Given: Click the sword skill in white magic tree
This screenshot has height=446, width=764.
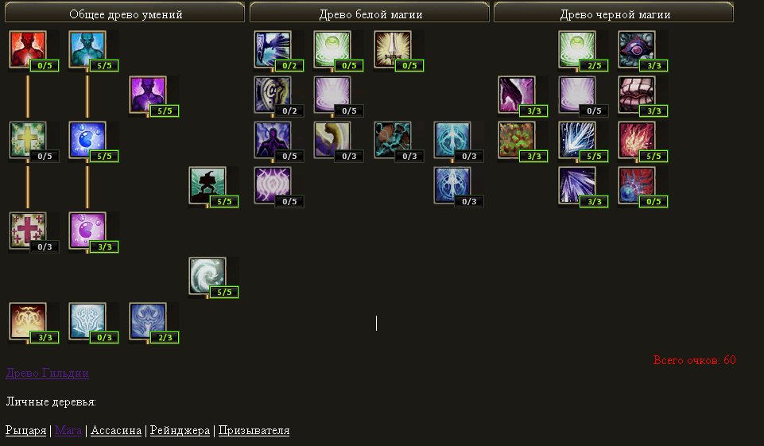Looking at the screenshot, I should 393,49.
